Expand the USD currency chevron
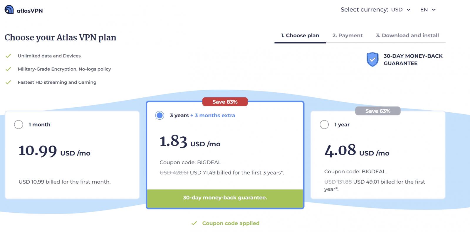 pyautogui.click(x=409, y=10)
